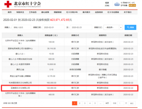Screen dimensions: 142x109
Task: Click the total amount ¥23,971,472.65
Action: (60, 20)
